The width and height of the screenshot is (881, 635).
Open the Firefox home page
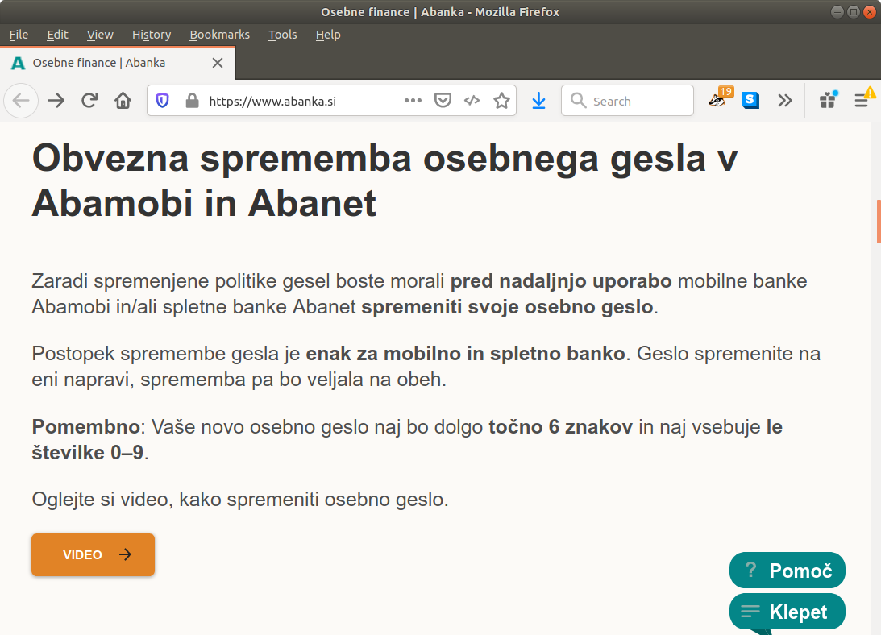pos(123,101)
